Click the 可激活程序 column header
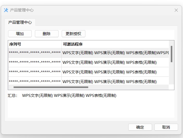This screenshot has width=183, height=138. tap(115, 44)
